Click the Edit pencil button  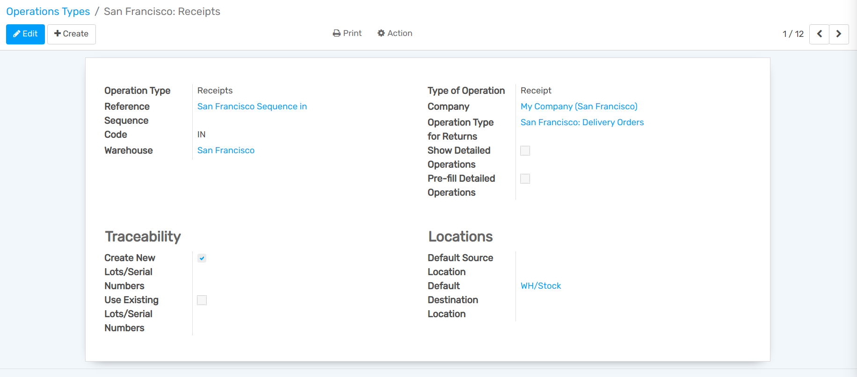(x=25, y=34)
